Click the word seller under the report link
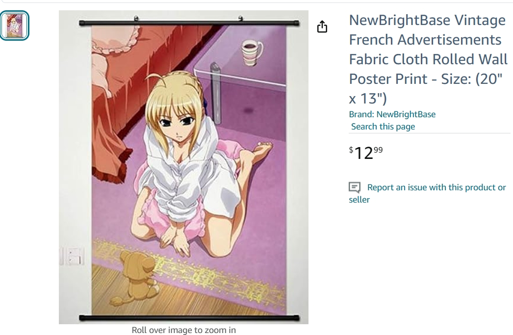 tap(359, 200)
